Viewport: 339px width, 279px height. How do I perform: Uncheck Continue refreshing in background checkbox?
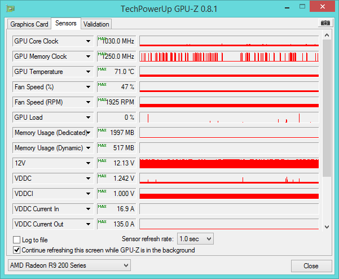(x=17, y=250)
